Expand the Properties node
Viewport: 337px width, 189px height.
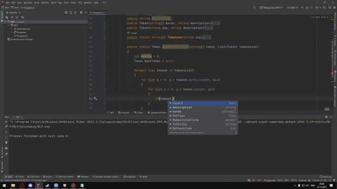coord(12,33)
